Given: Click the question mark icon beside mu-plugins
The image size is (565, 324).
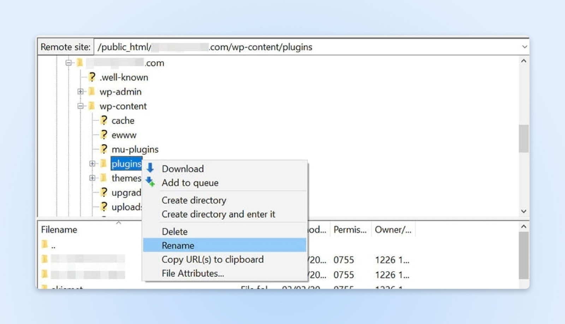Looking at the screenshot, I should (x=103, y=149).
